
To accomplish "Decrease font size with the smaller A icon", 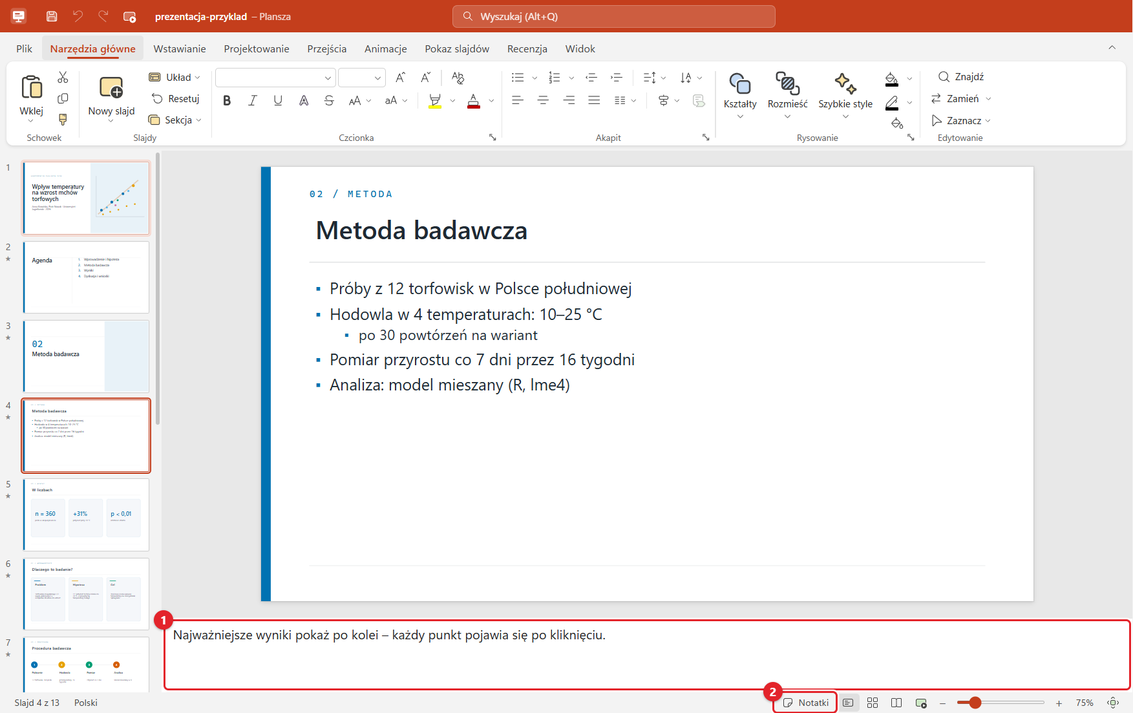I will tap(425, 78).
